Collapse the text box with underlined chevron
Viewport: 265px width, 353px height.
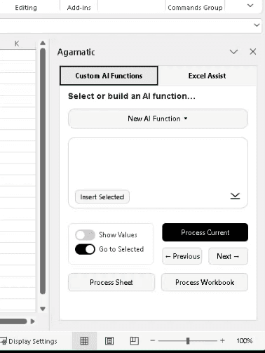click(235, 196)
